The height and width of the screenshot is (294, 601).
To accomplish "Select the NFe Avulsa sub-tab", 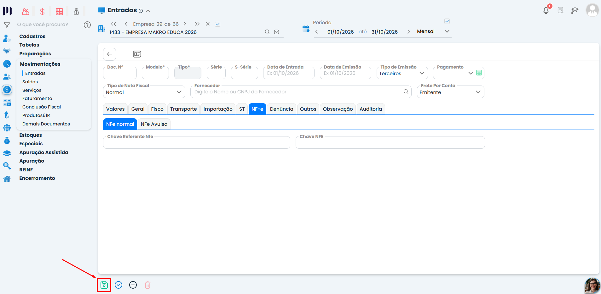I will [154, 124].
